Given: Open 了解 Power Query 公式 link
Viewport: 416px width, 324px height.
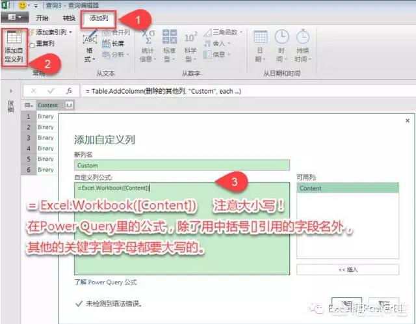Looking at the screenshot, I should coord(105,282).
